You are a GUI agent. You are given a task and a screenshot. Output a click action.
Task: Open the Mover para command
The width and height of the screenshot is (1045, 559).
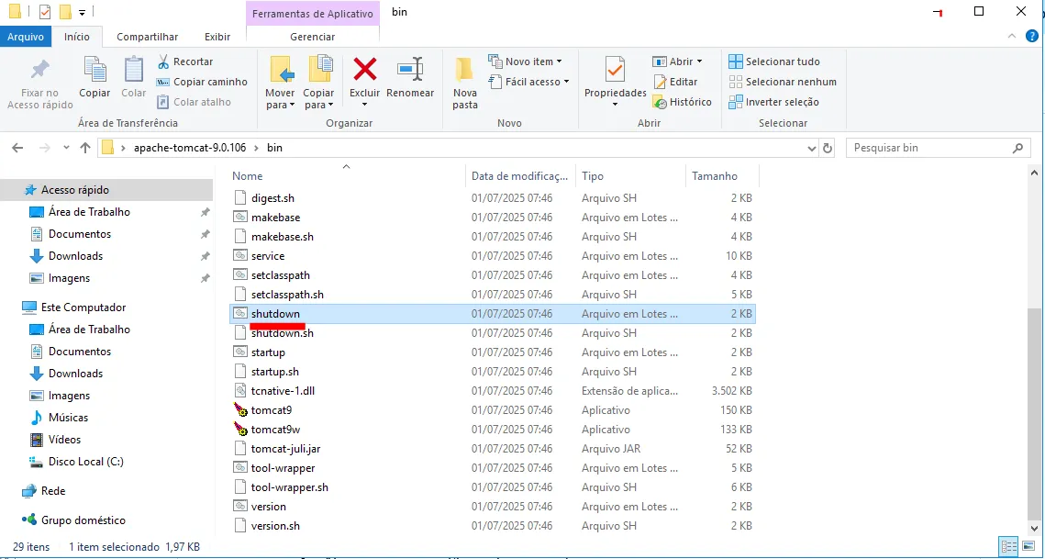pos(280,83)
